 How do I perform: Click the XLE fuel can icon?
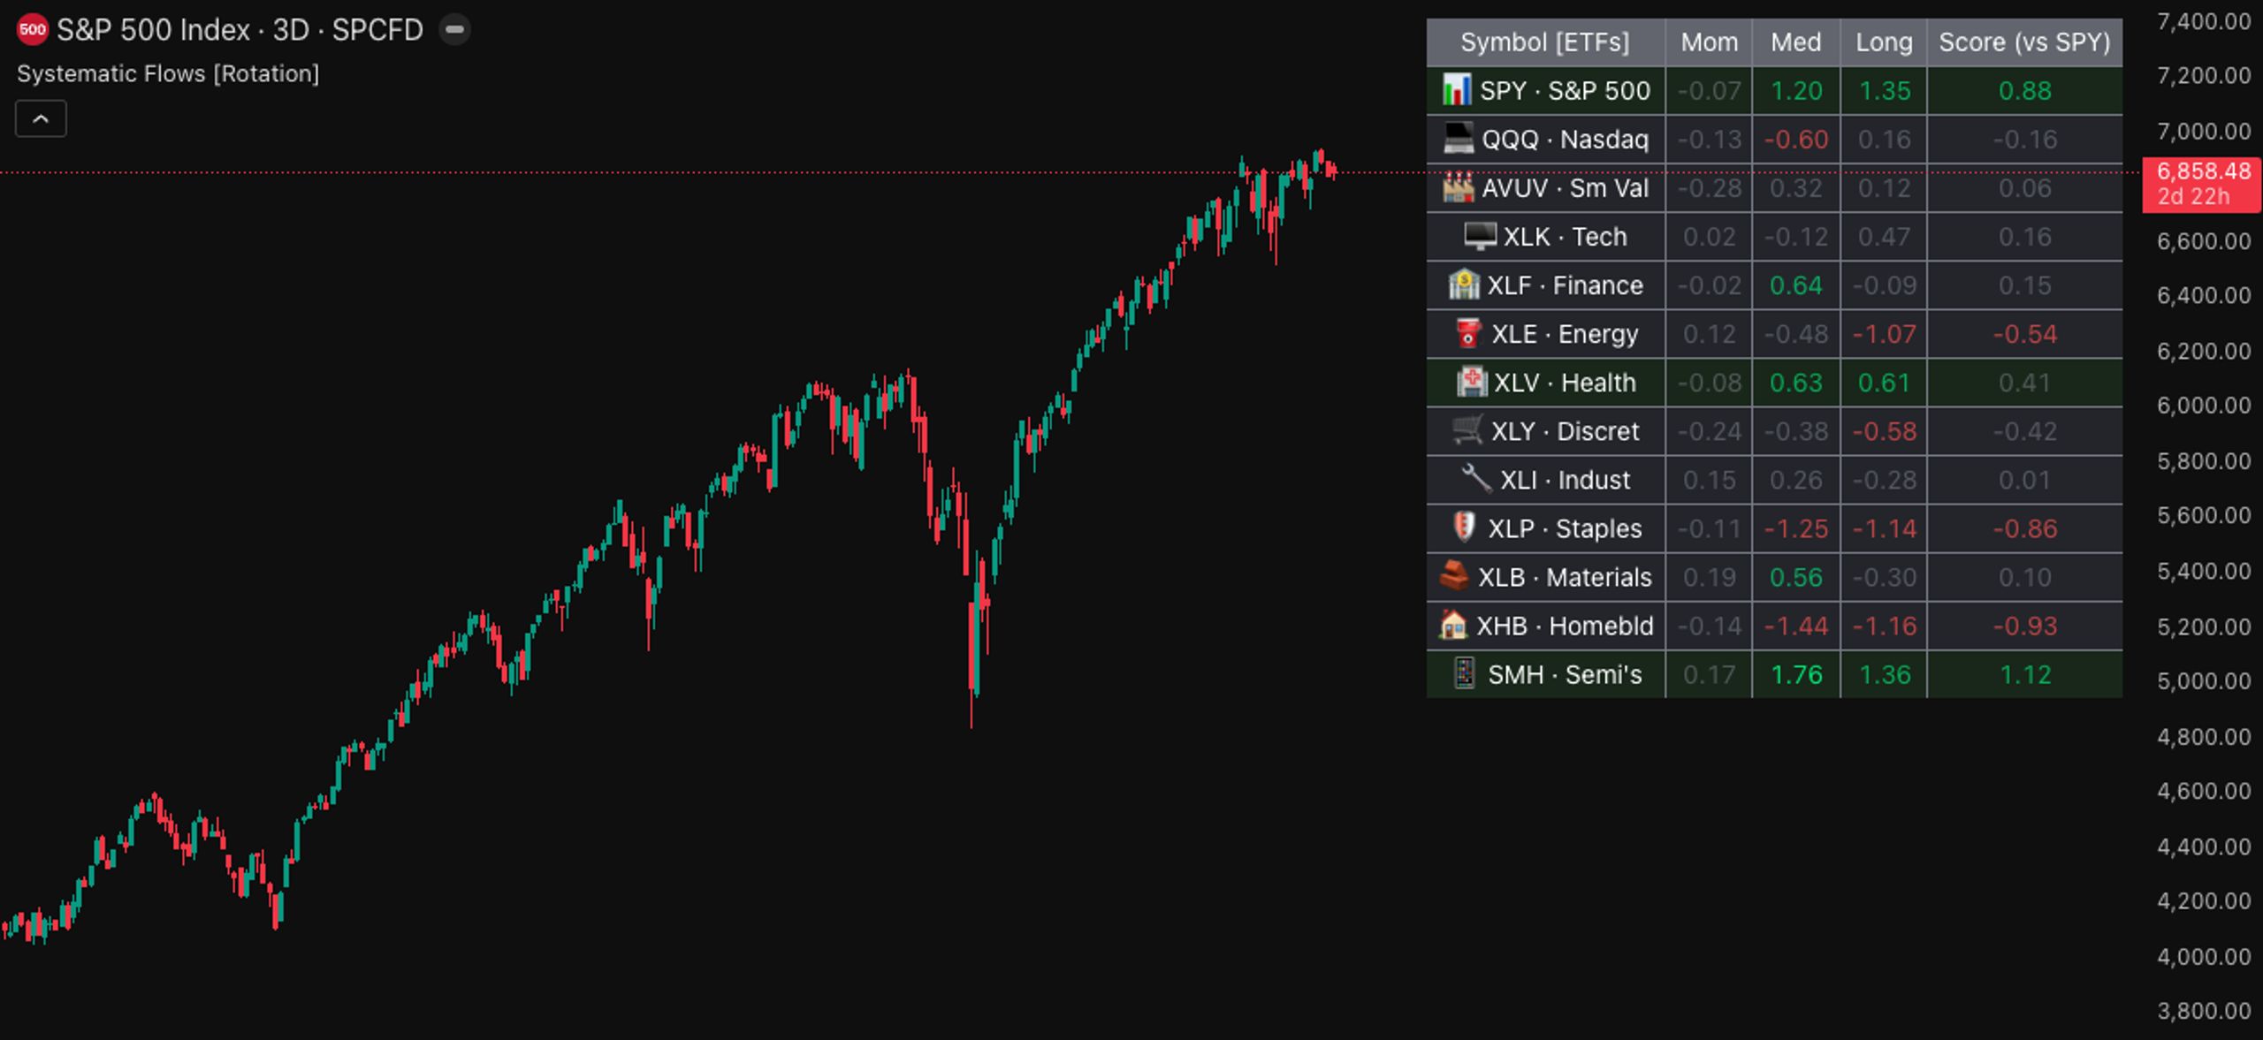[1468, 333]
